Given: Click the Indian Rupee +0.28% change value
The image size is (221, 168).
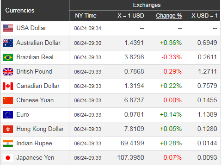Looking at the screenshot, I should click(x=171, y=143).
